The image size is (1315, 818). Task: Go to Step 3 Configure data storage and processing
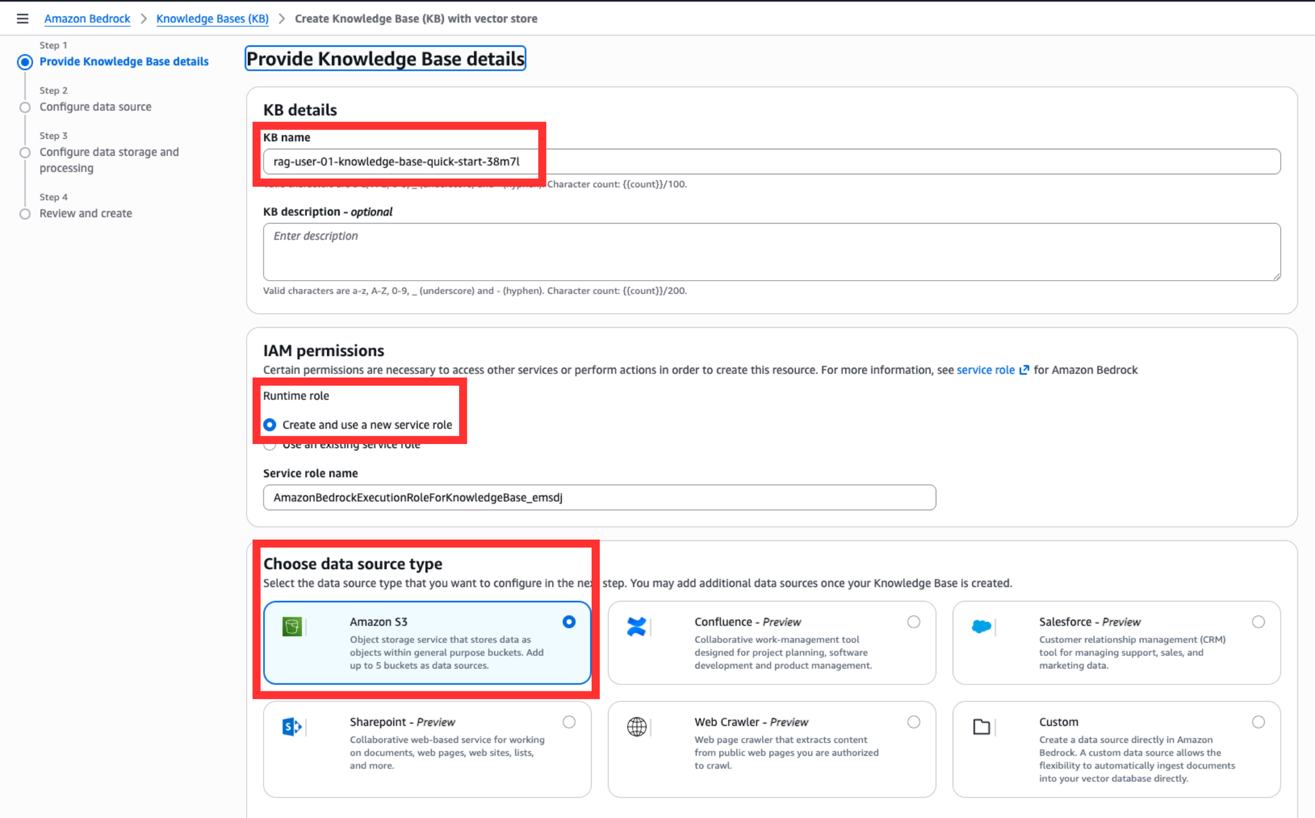109,160
